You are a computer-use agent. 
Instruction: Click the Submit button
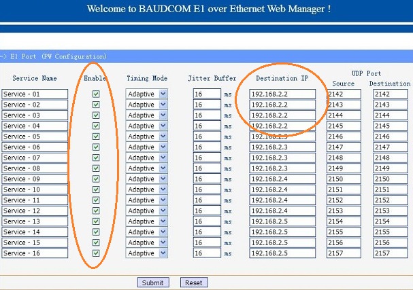point(153,282)
